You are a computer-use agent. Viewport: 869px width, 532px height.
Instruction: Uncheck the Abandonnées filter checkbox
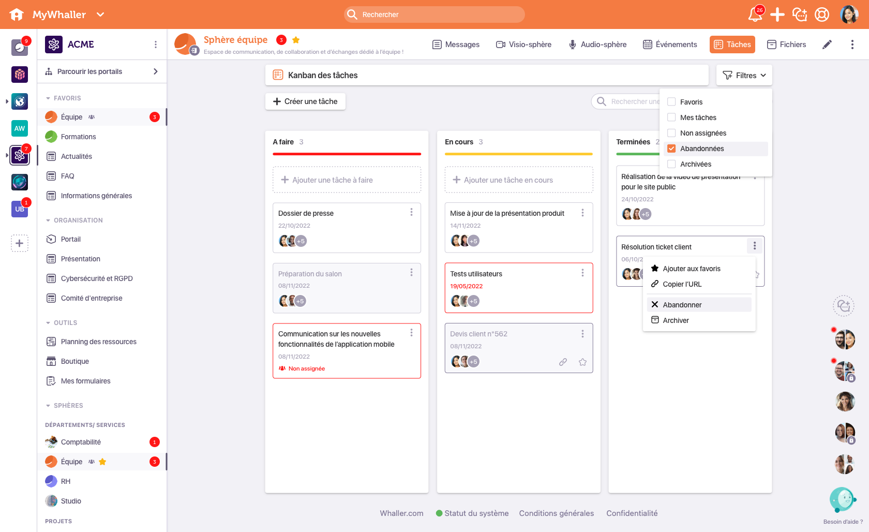pos(671,149)
